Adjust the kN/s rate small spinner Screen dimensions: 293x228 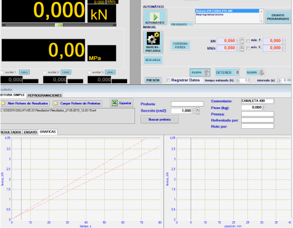(x=237, y=48)
